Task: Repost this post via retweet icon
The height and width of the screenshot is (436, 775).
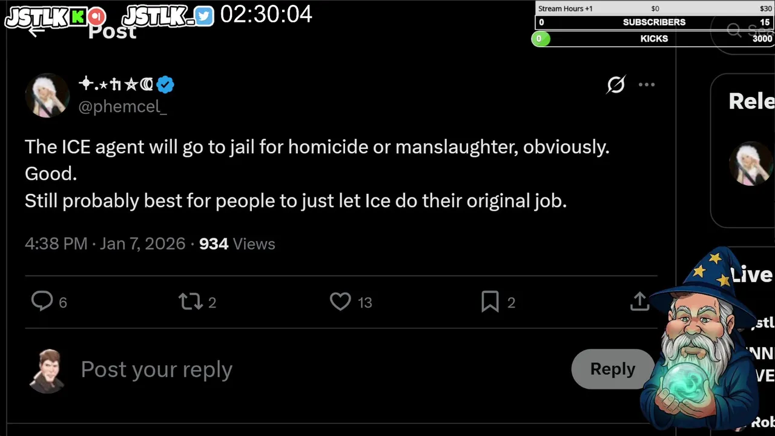Action: click(190, 302)
